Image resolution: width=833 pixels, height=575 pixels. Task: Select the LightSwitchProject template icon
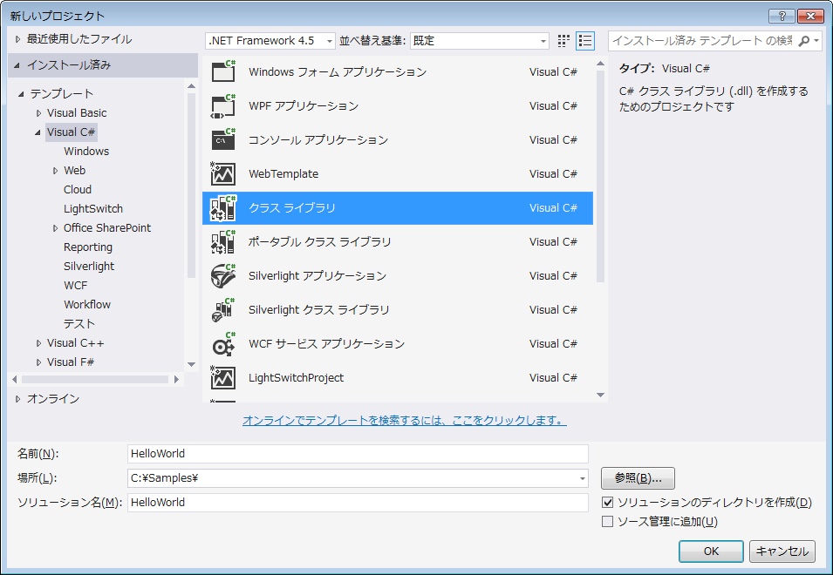point(223,378)
